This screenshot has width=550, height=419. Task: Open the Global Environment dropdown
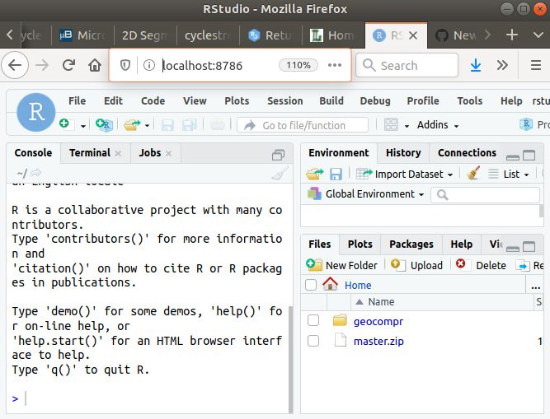[366, 194]
